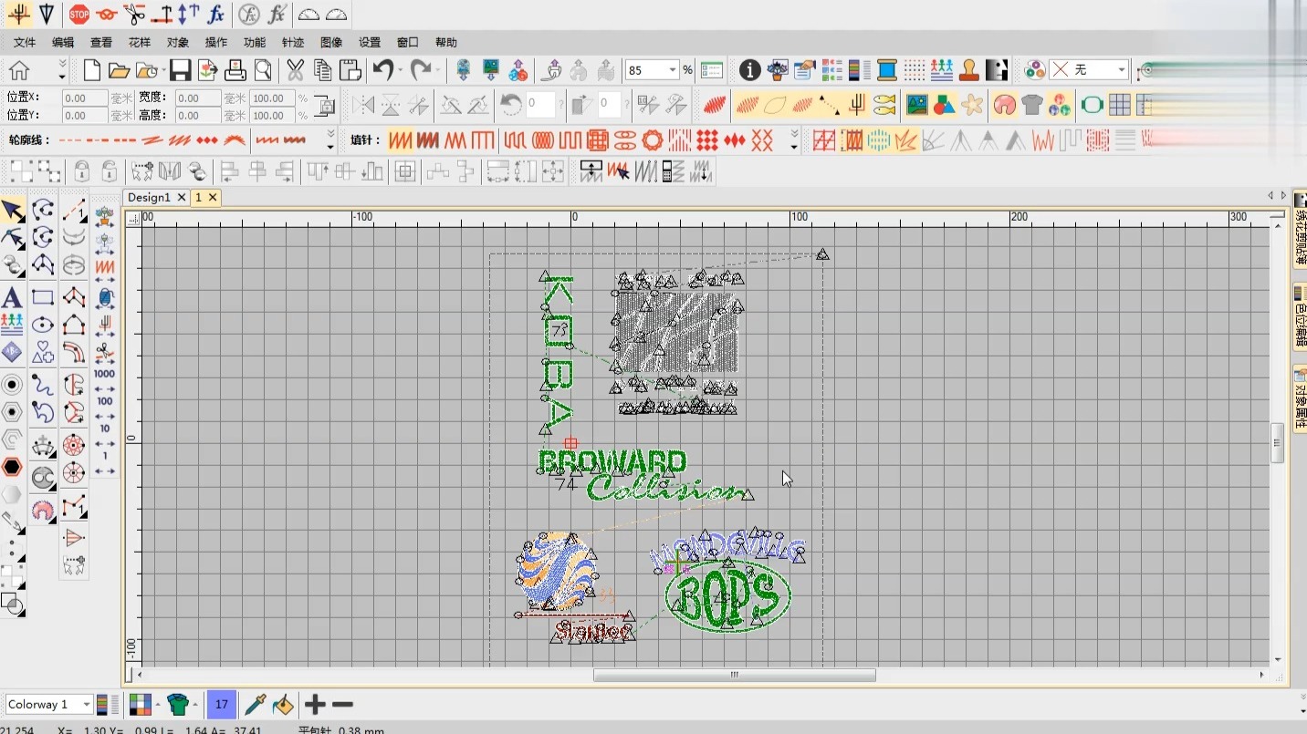Click the blue fx function icon
The width and height of the screenshot is (1307, 734).
point(215,14)
